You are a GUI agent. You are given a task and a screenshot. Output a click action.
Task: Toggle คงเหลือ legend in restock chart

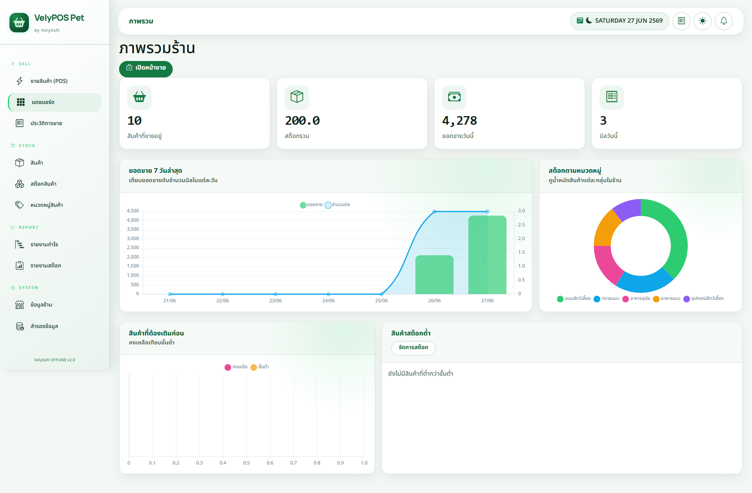click(236, 367)
